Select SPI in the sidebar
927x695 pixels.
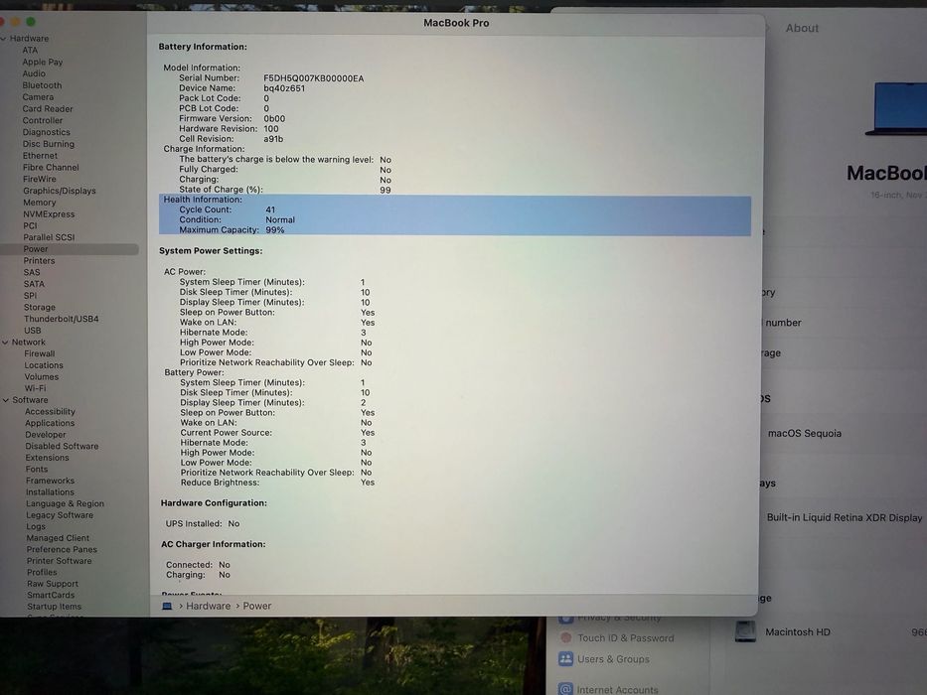pos(30,296)
